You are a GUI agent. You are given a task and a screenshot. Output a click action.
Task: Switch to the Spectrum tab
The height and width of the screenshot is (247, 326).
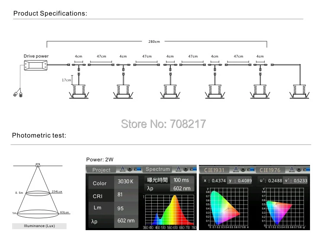pyautogui.click(x=157, y=169)
